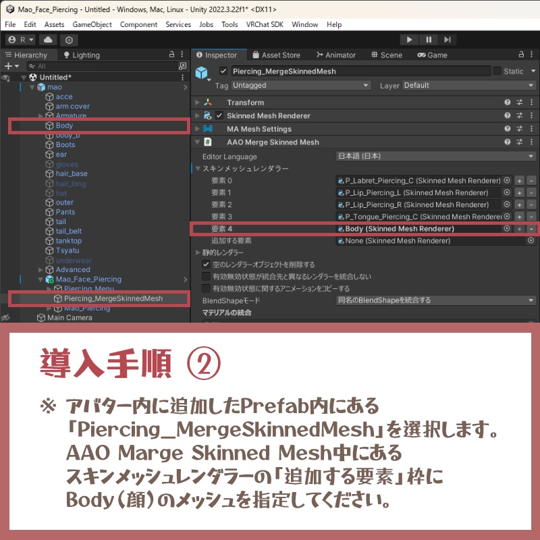Image resolution: width=540 pixels, height=540 pixels.
Task: Lock the Inspector panel
Action: tap(521, 55)
